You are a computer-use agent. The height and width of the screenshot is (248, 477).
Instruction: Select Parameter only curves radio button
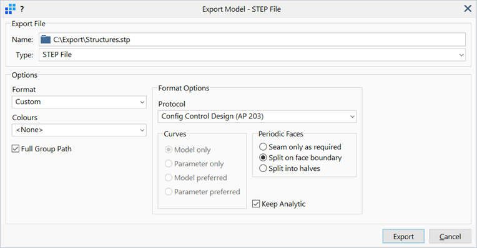coord(168,164)
